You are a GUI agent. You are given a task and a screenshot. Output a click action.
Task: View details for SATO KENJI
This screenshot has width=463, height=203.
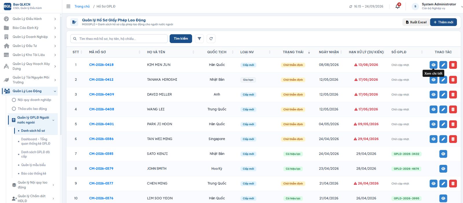point(443,154)
